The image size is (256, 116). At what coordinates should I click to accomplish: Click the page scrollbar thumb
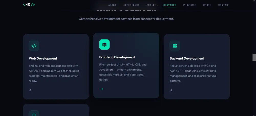click(254, 57)
